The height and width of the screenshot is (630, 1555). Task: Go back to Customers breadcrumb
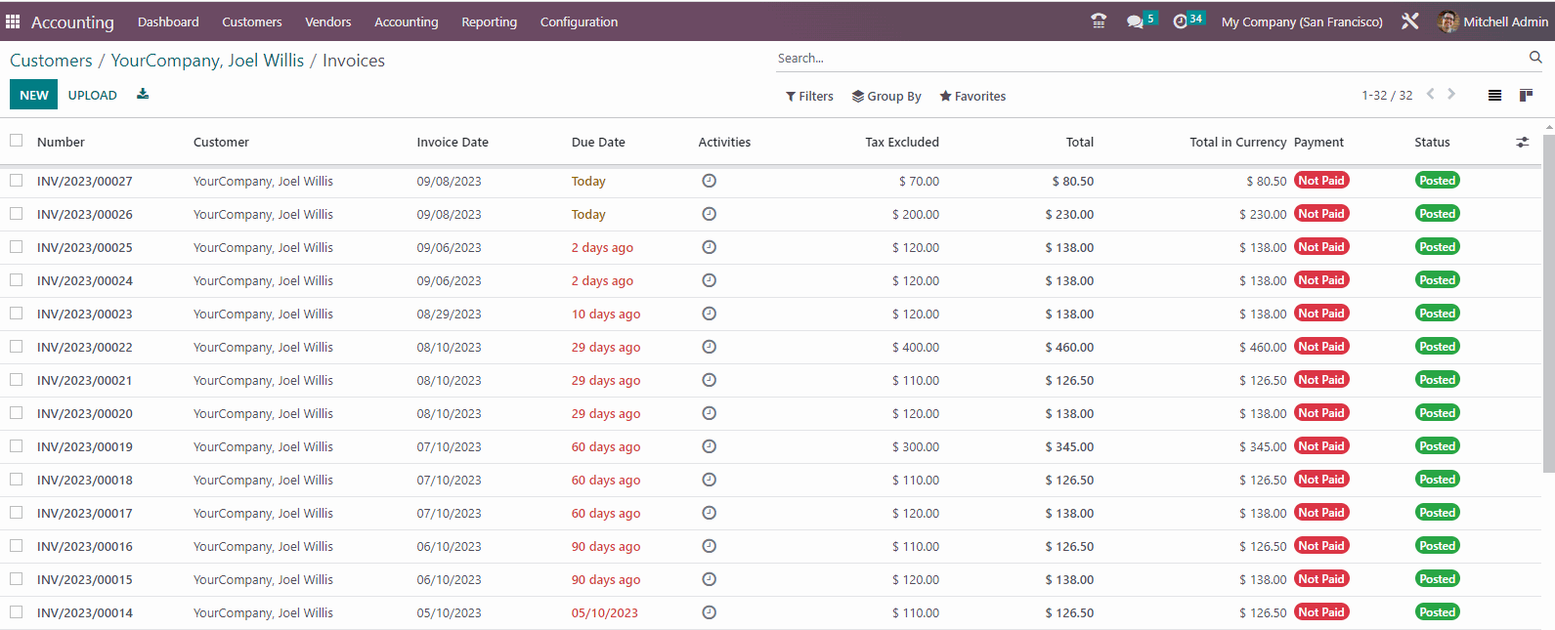pyautogui.click(x=51, y=61)
